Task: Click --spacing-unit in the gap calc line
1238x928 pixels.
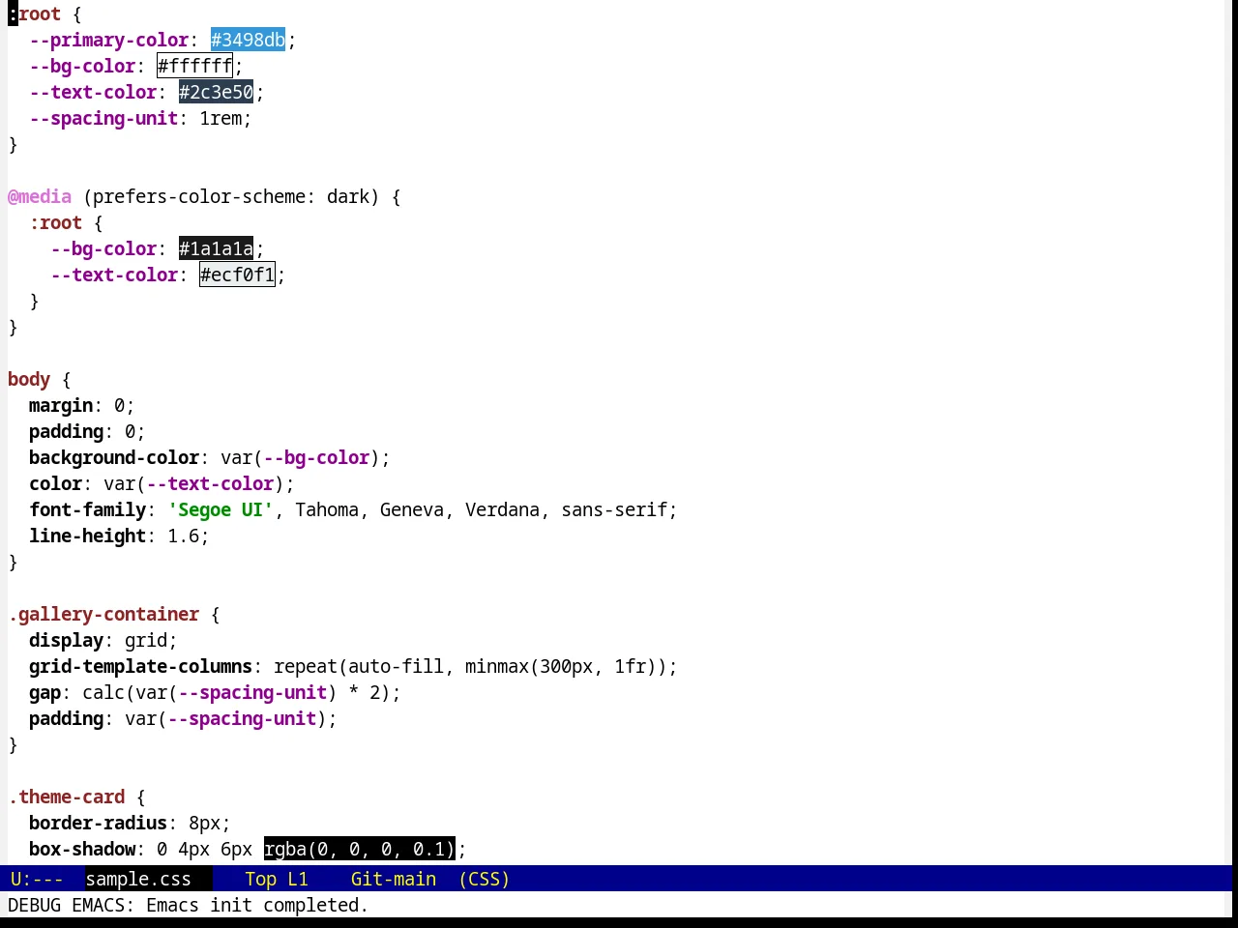Action: pyautogui.click(x=252, y=692)
